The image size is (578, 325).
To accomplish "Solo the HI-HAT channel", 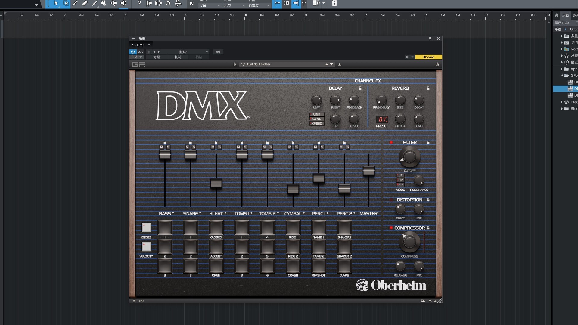I will (x=219, y=147).
